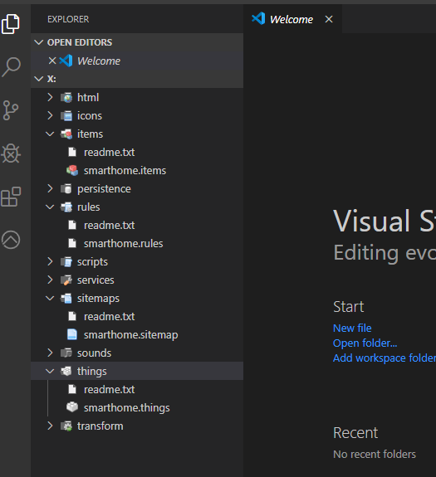The width and height of the screenshot is (436, 477).
Task: Expand the transform folder chevron
Action: point(50,426)
